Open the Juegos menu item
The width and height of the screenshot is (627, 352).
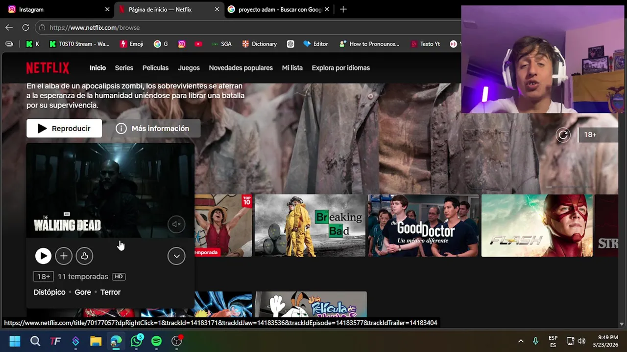point(189,68)
